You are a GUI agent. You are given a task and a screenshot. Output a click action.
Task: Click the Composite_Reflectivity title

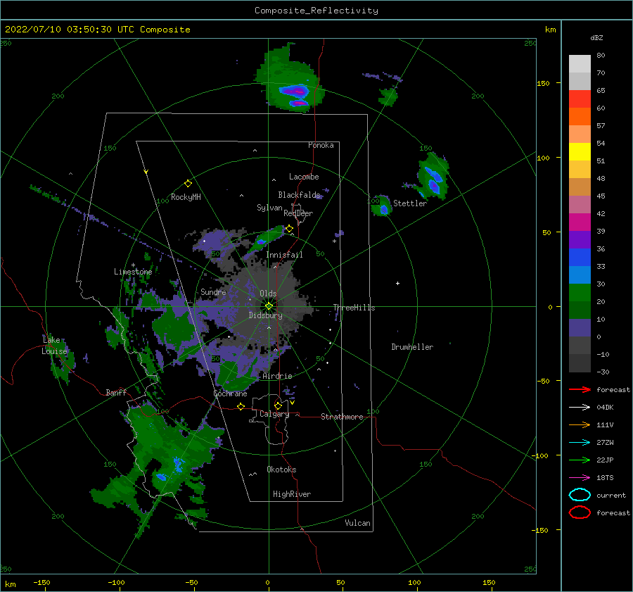[x=316, y=11]
